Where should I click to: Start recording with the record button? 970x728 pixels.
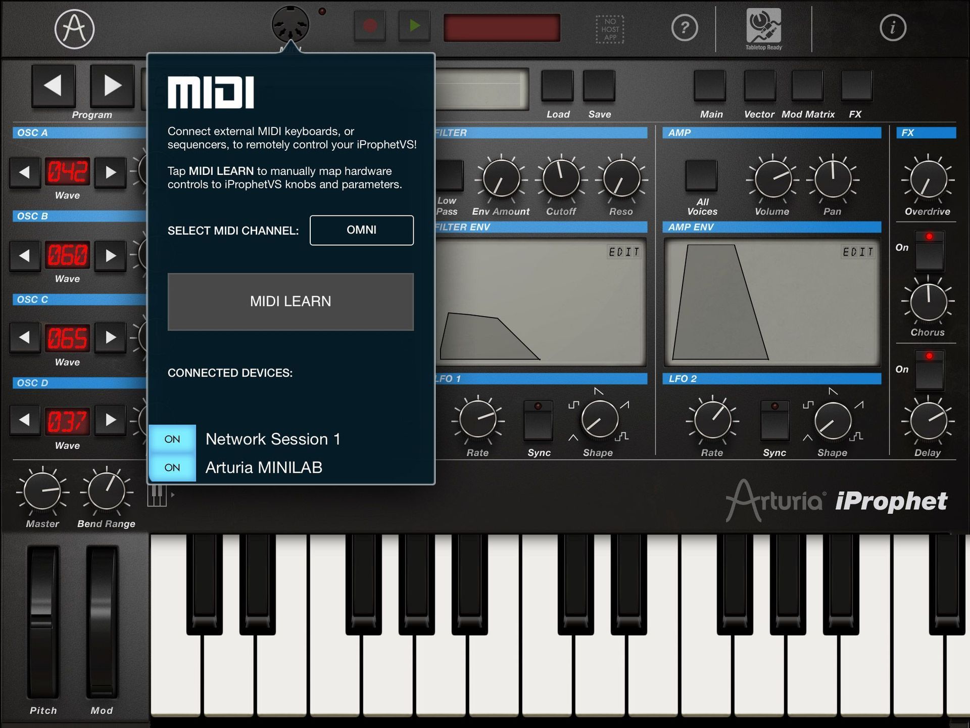370,26
